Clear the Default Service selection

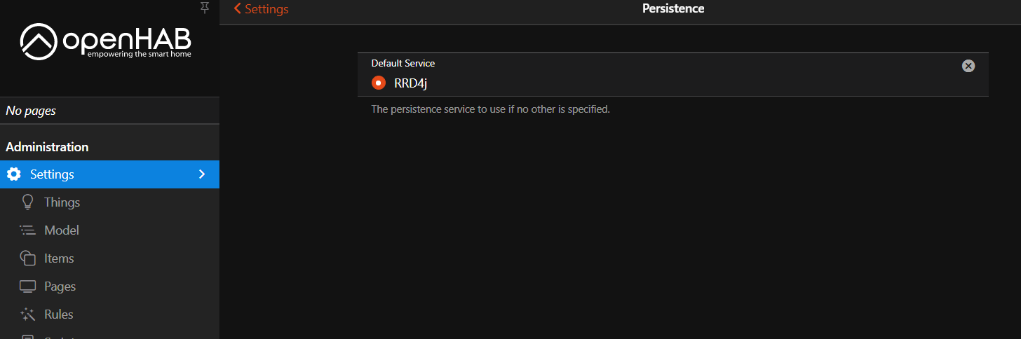pyautogui.click(x=968, y=66)
